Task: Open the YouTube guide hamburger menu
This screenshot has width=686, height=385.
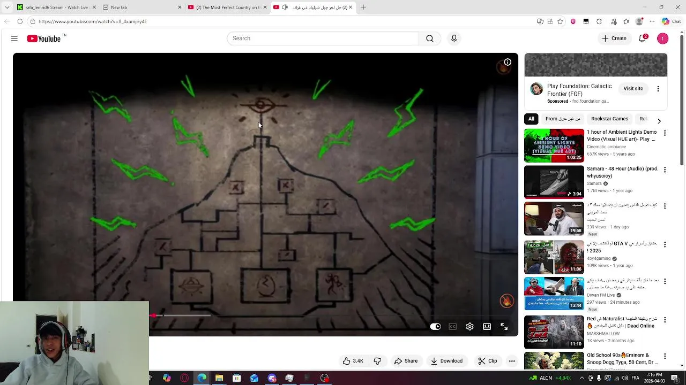Action: tap(14, 38)
